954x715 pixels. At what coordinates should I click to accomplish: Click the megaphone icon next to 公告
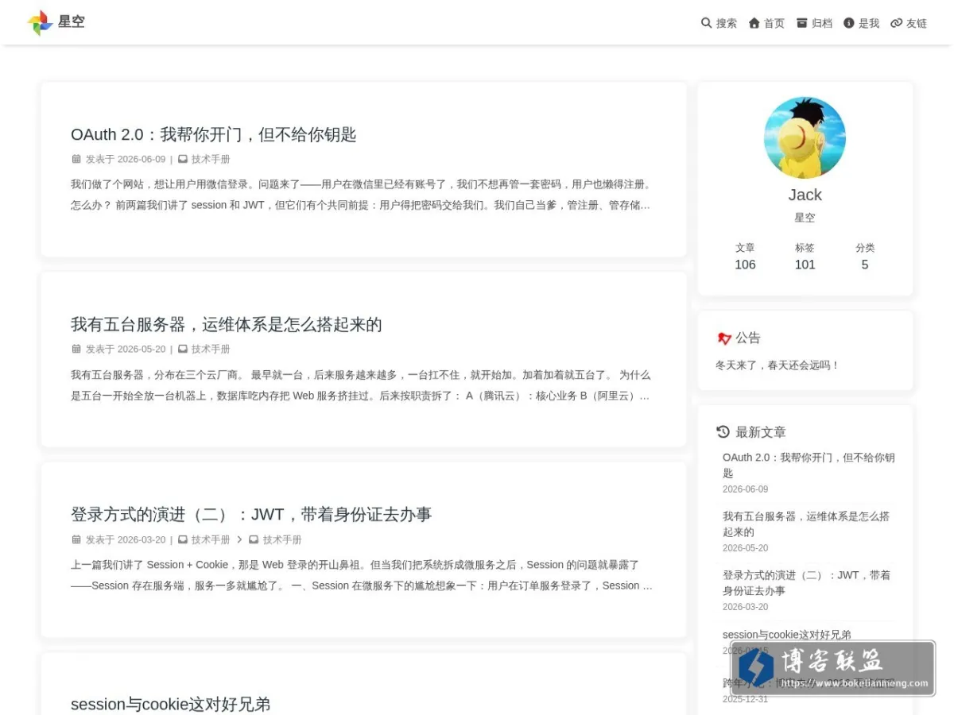[x=723, y=338]
